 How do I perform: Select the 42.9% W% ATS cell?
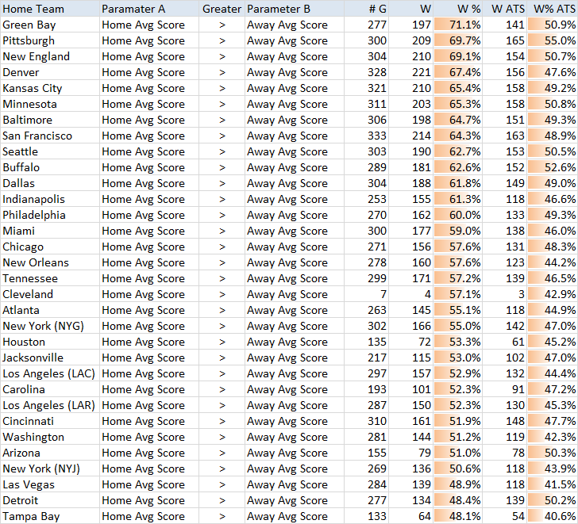[x=553, y=293]
